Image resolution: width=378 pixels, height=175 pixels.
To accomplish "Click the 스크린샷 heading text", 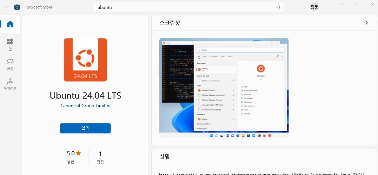I will click(x=169, y=23).
